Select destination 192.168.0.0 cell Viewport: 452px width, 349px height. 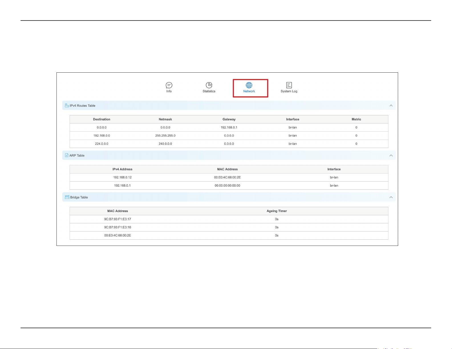click(x=102, y=136)
